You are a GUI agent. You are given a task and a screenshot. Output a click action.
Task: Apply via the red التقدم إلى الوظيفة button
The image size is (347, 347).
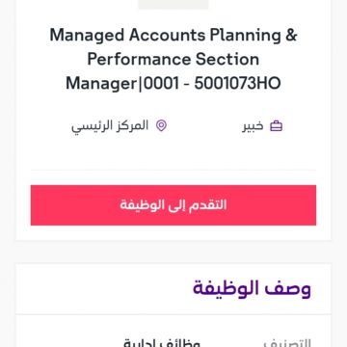(x=173, y=205)
